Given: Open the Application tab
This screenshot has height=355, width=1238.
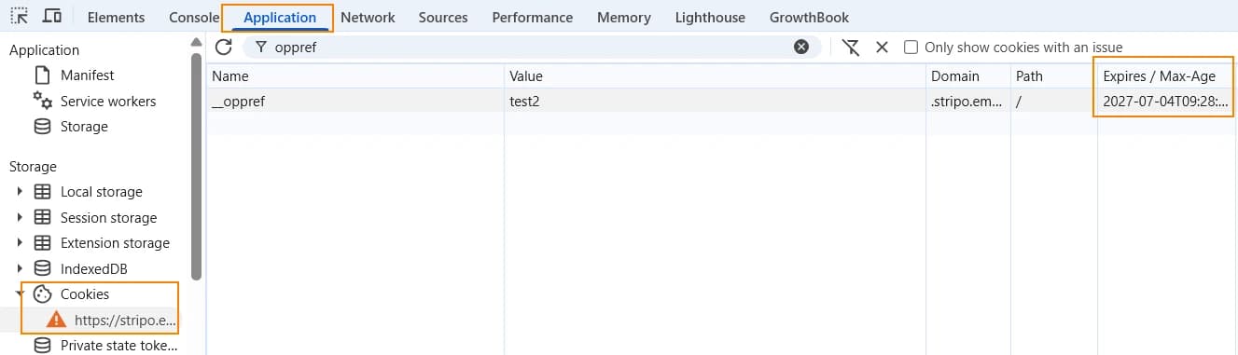Looking at the screenshot, I should click(x=280, y=17).
